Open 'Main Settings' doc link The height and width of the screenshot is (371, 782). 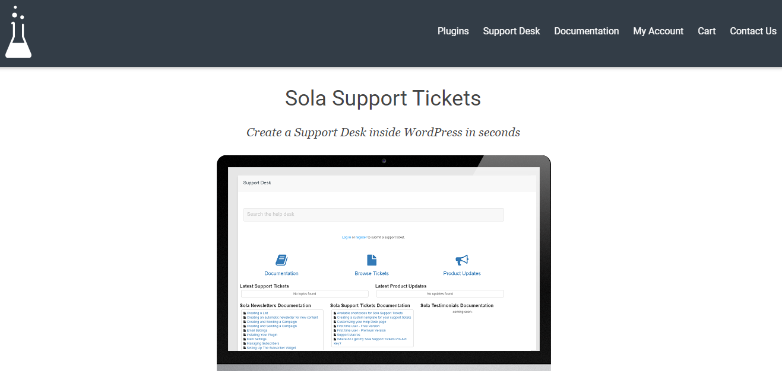pos(257,339)
